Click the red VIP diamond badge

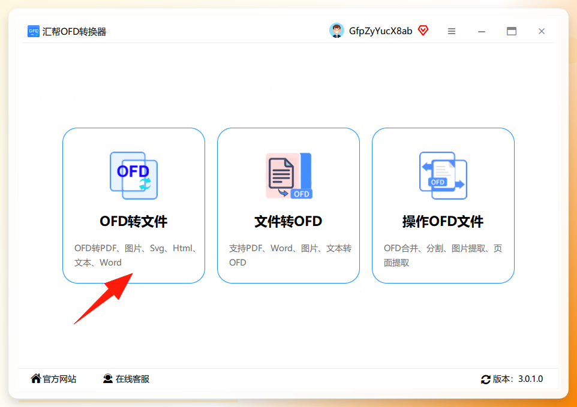pyautogui.click(x=423, y=30)
